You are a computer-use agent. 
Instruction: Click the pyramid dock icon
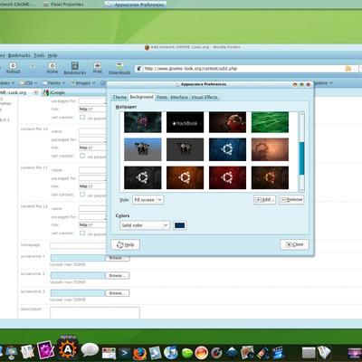coord(233,353)
